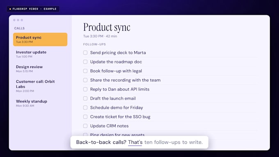Click the FOLLOW-UPS section label
This screenshot has height=157, width=279.
[x=94, y=44]
